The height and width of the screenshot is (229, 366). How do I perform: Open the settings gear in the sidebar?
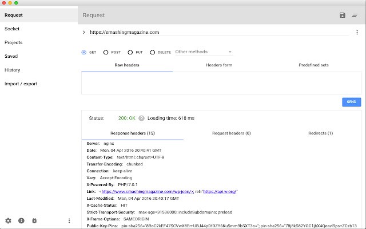[x=8, y=220]
